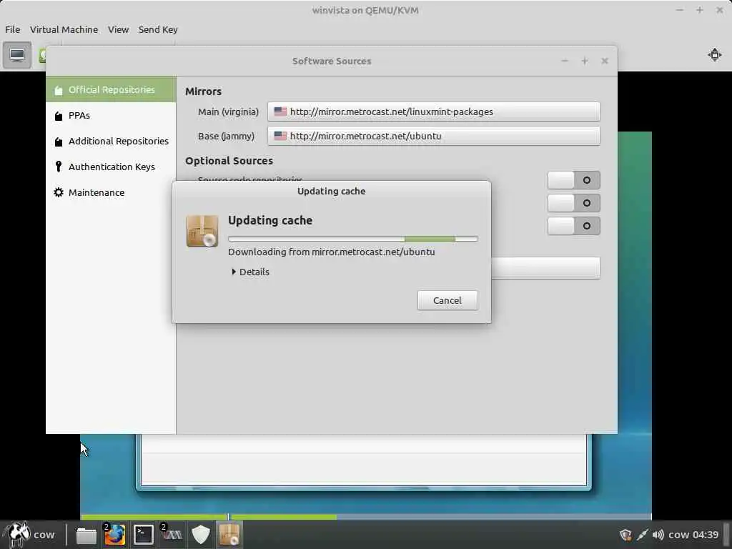732x549 pixels.
Task: Click the 'Base (jammy)' label
Action: coord(226,137)
